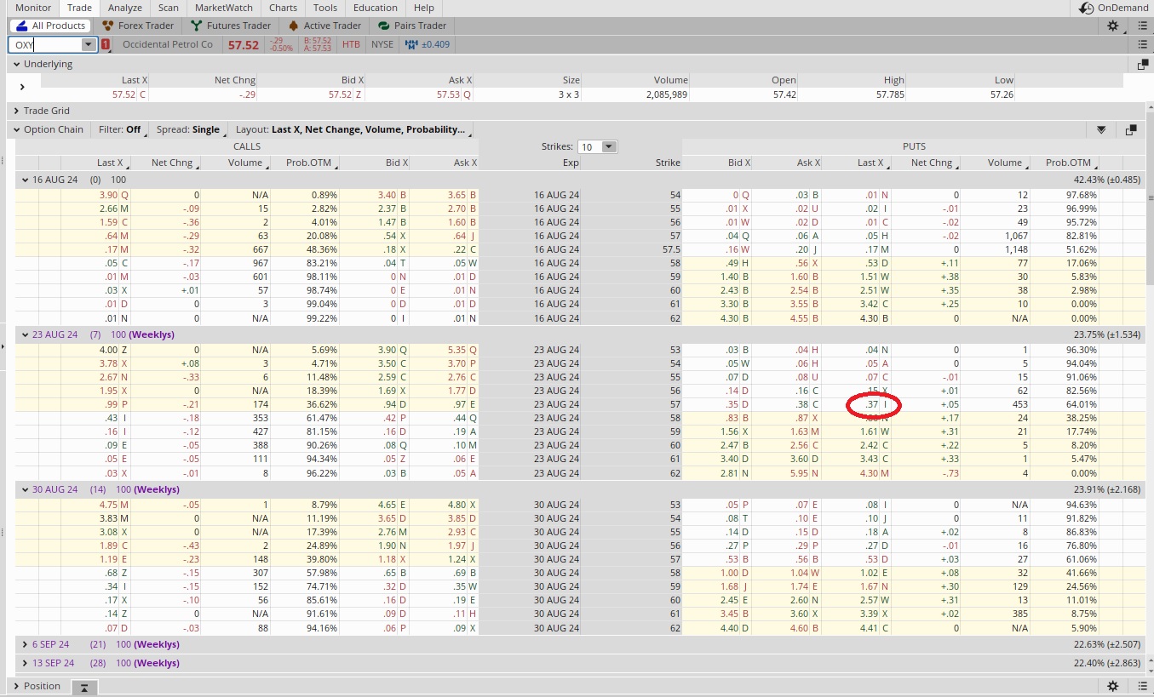
Task: Open the list menu right of the top gear
Action: click(x=1142, y=26)
